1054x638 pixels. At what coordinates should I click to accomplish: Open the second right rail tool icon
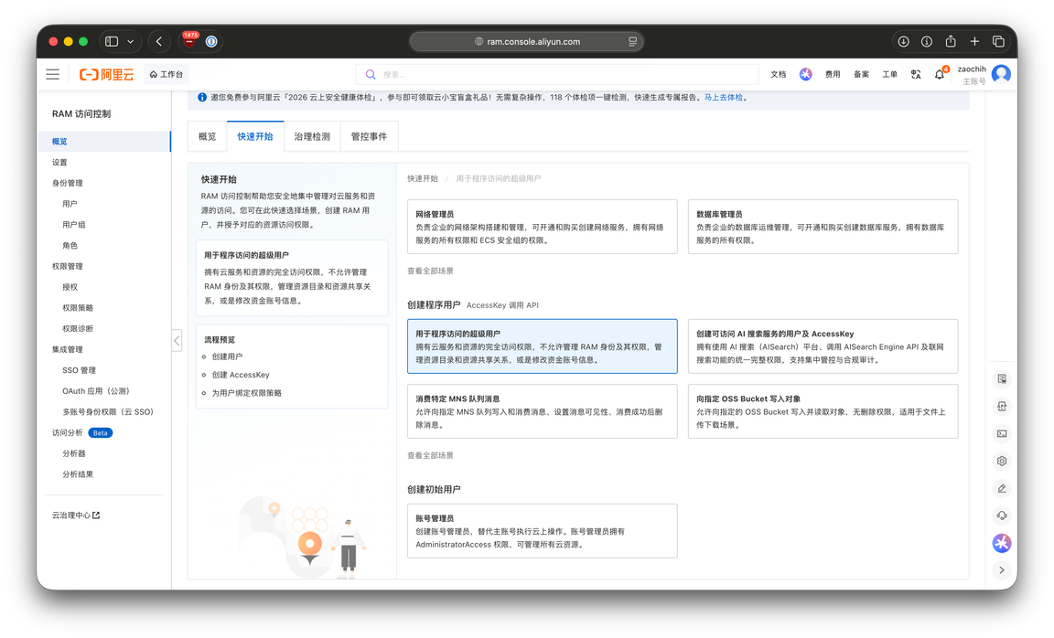click(x=1002, y=407)
